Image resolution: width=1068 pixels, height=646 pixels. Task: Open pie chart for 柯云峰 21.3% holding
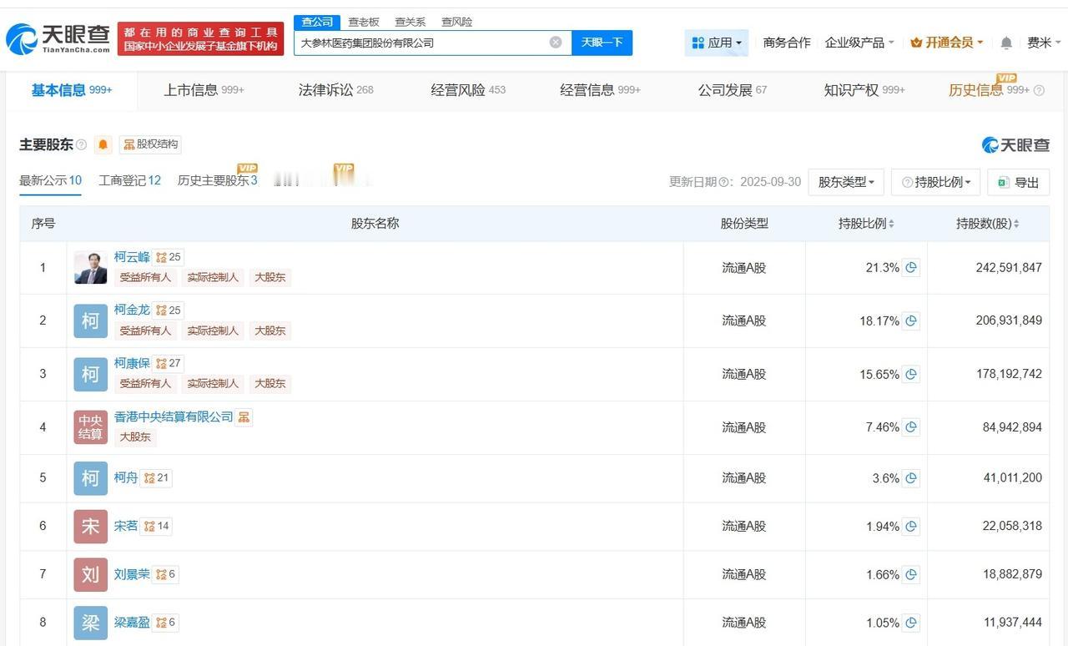click(911, 268)
